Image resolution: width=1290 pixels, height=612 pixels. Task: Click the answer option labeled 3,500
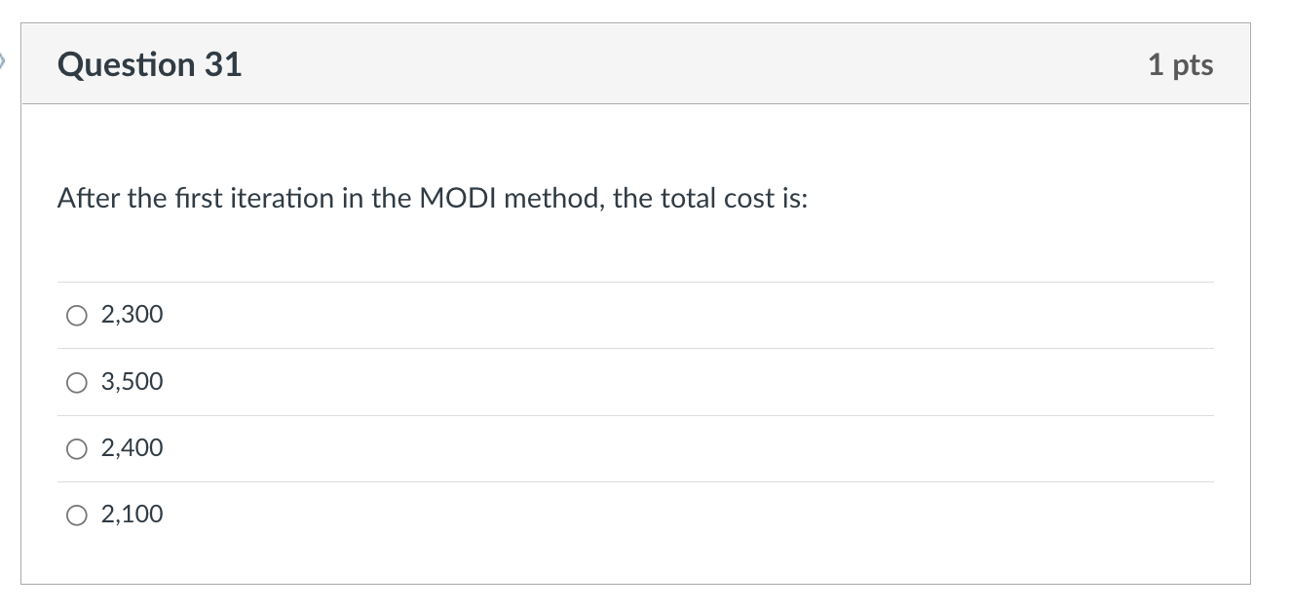point(131,381)
